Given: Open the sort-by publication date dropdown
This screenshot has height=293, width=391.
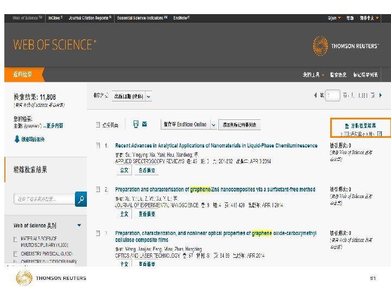Looking at the screenshot, I should [x=131, y=97].
